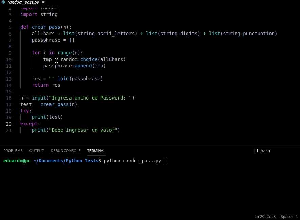This screenshot has height=220, width=300.
Task: Click the crear_pass function name on line 5
Action: 46,27
